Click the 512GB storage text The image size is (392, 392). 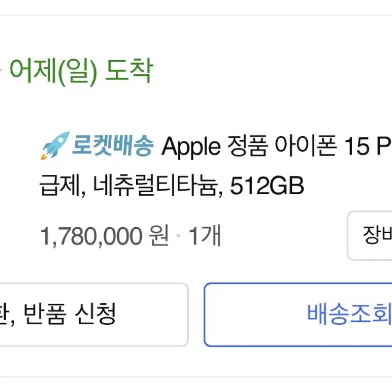click(267, 185)
